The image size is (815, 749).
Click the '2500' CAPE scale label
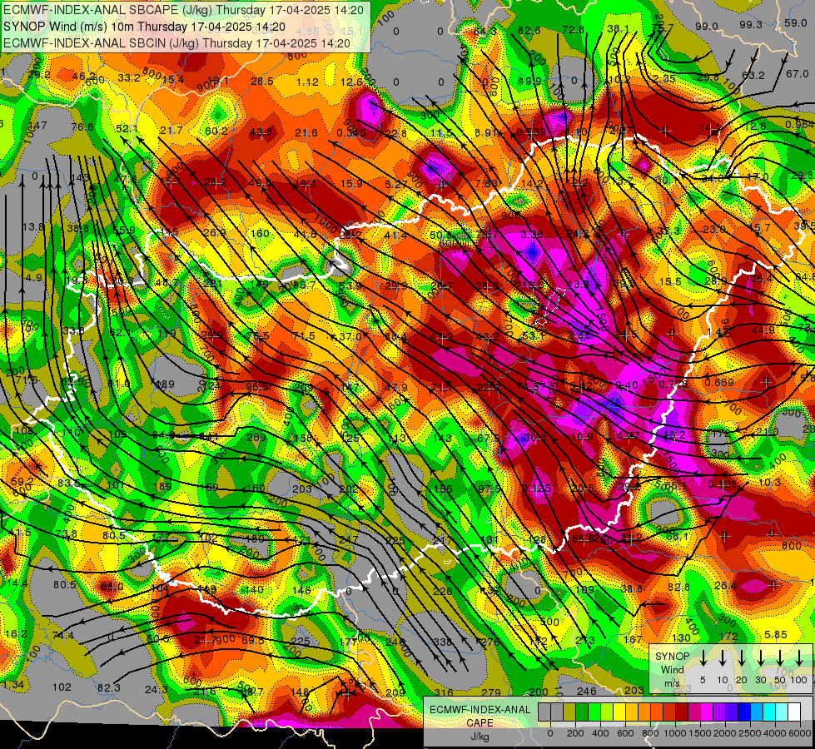point(751,733)
